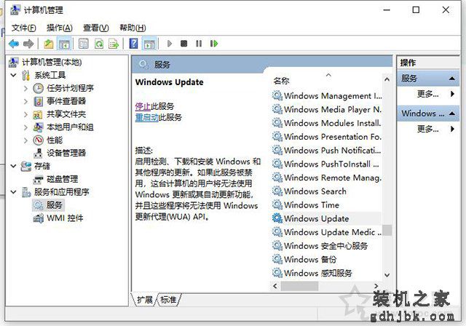466x326 pixels.
Task: Select the Windows Search service row
Action: [x=327, y=191]
